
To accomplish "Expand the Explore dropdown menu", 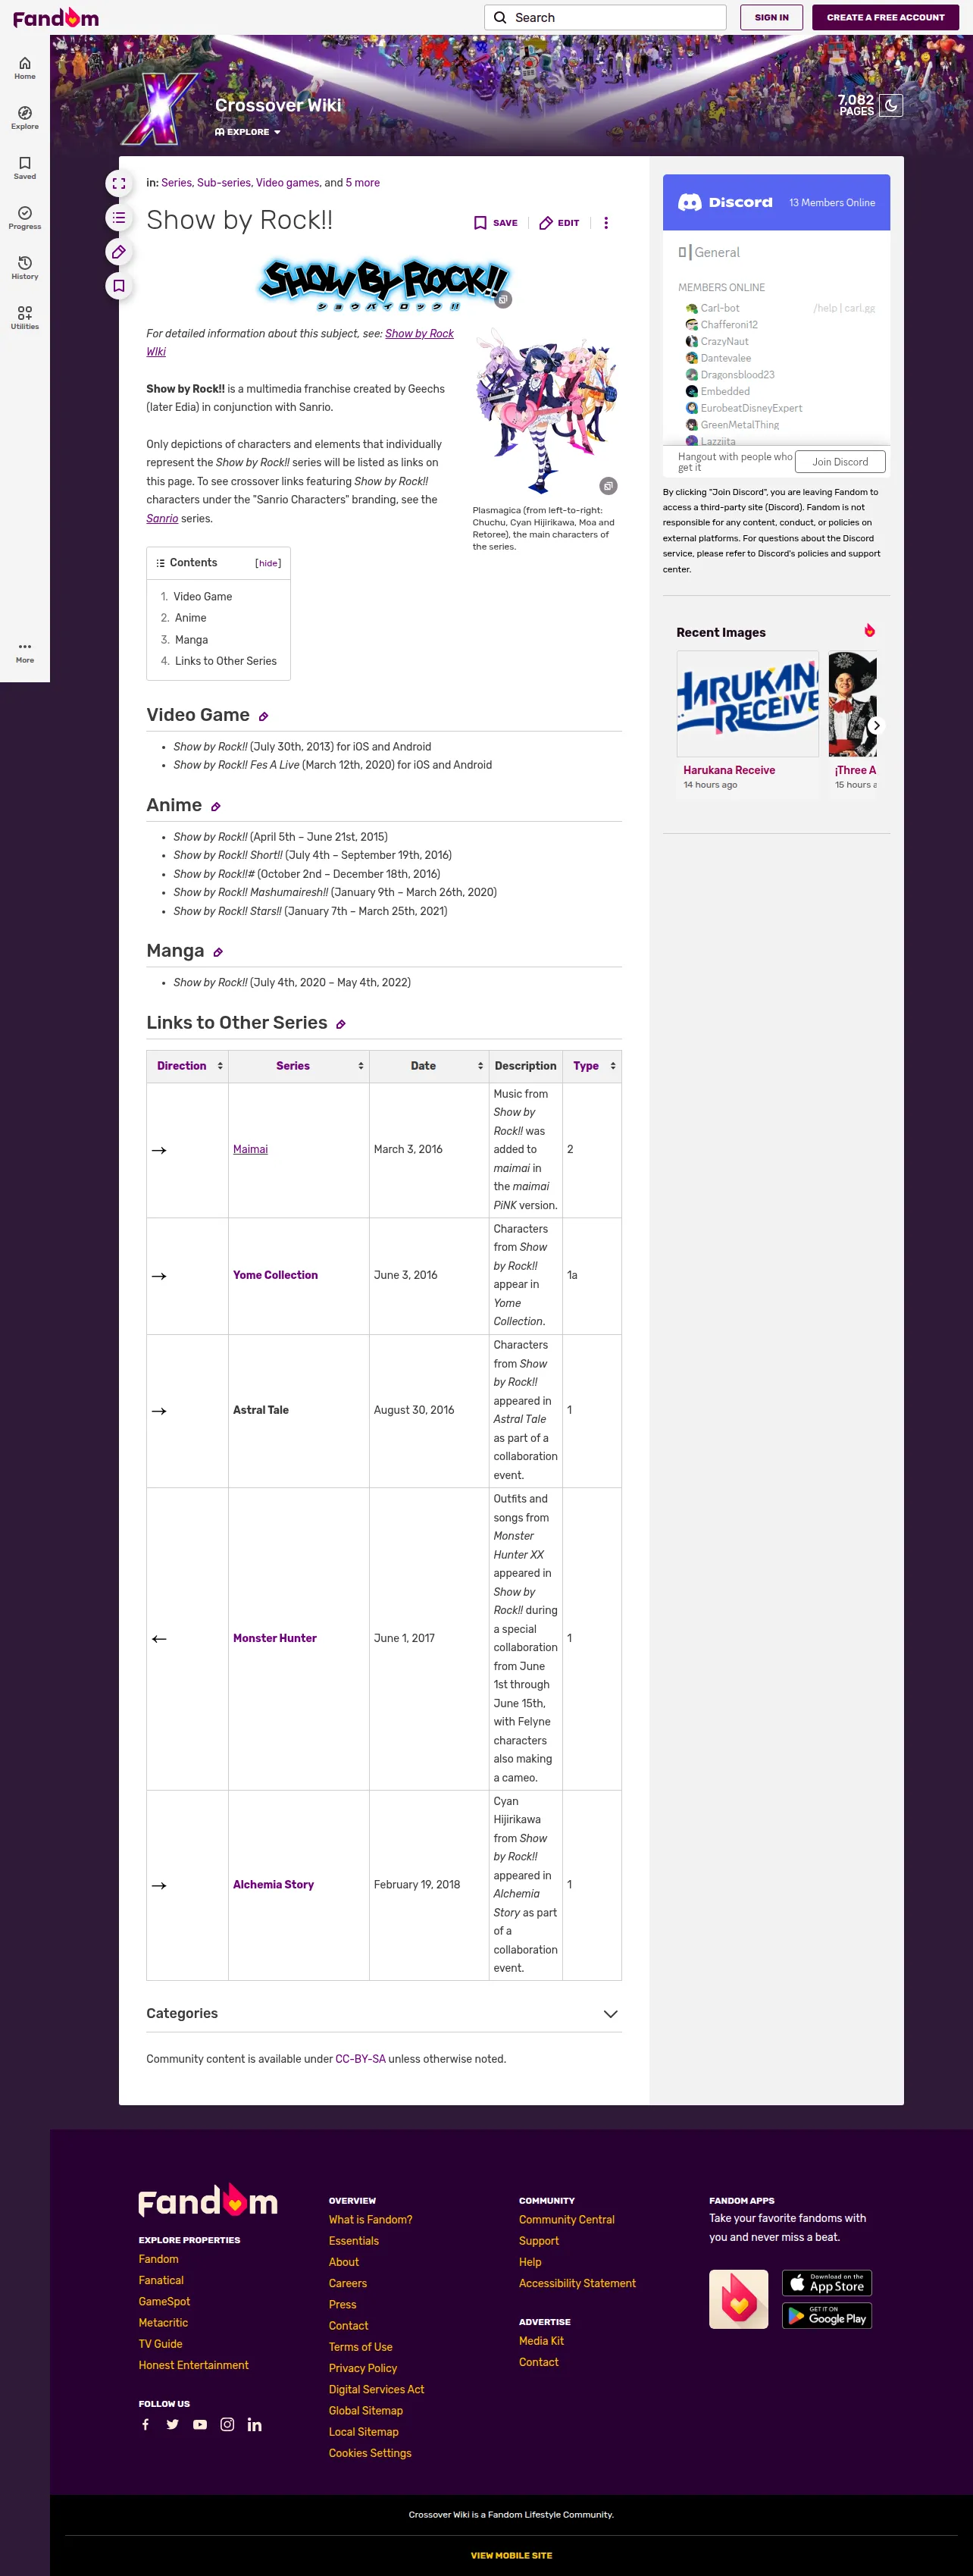I will click(248, 132).
